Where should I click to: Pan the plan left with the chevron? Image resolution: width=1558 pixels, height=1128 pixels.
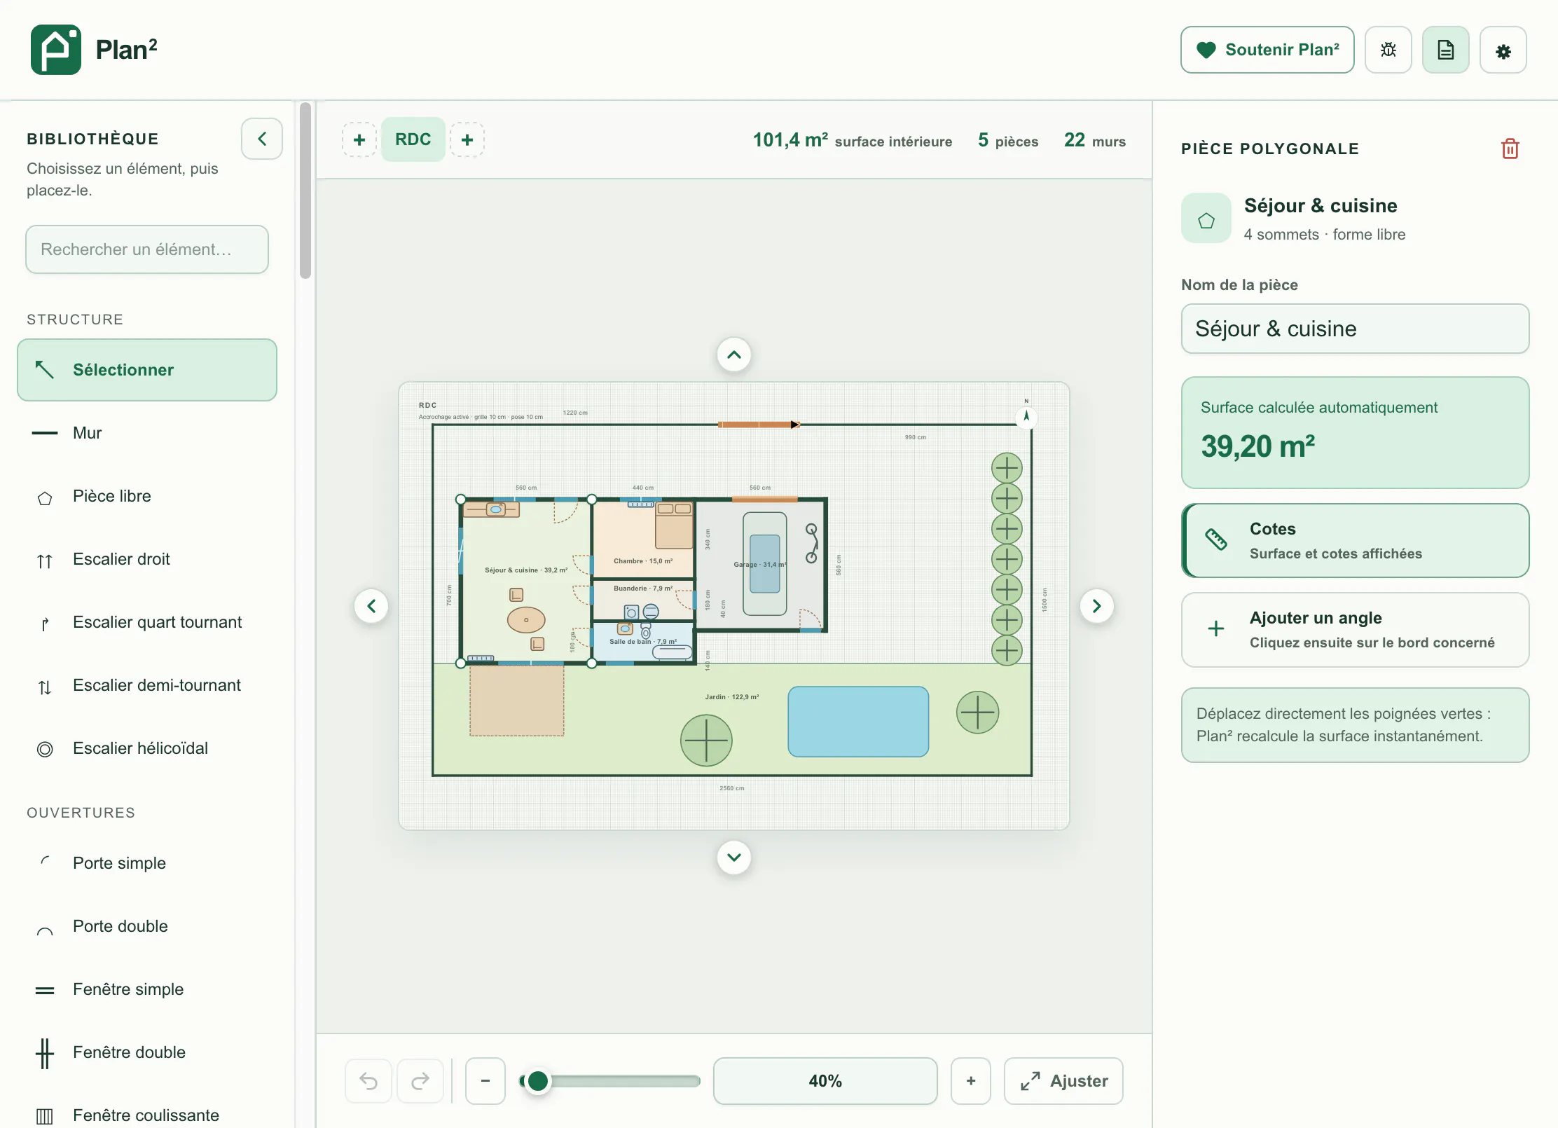tap(371, 606)
